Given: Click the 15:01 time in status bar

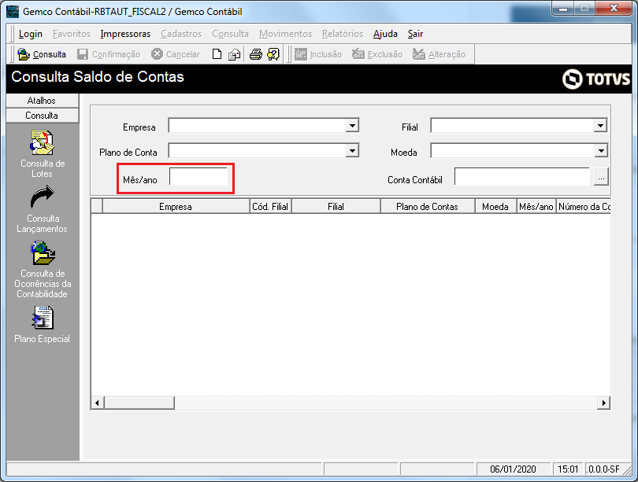Looking at the screenshot, I should 568,469.
